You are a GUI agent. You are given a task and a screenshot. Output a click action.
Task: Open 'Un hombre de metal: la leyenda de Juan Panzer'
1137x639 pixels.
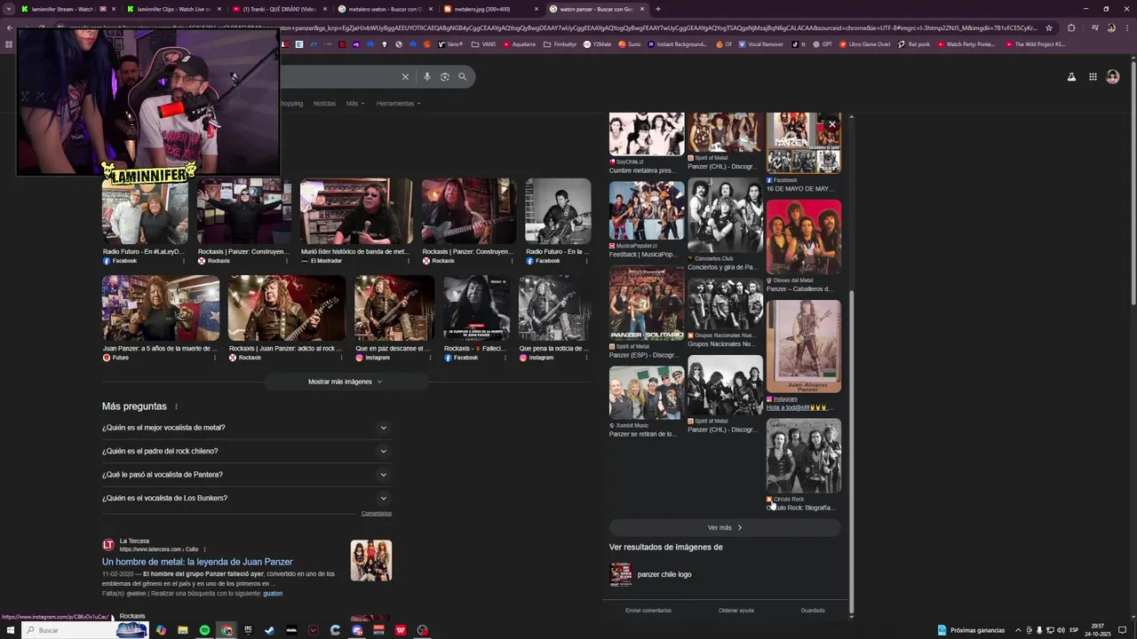[197, 562]
